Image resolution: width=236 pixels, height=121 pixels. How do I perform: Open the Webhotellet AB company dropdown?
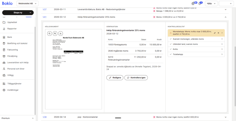27,3
